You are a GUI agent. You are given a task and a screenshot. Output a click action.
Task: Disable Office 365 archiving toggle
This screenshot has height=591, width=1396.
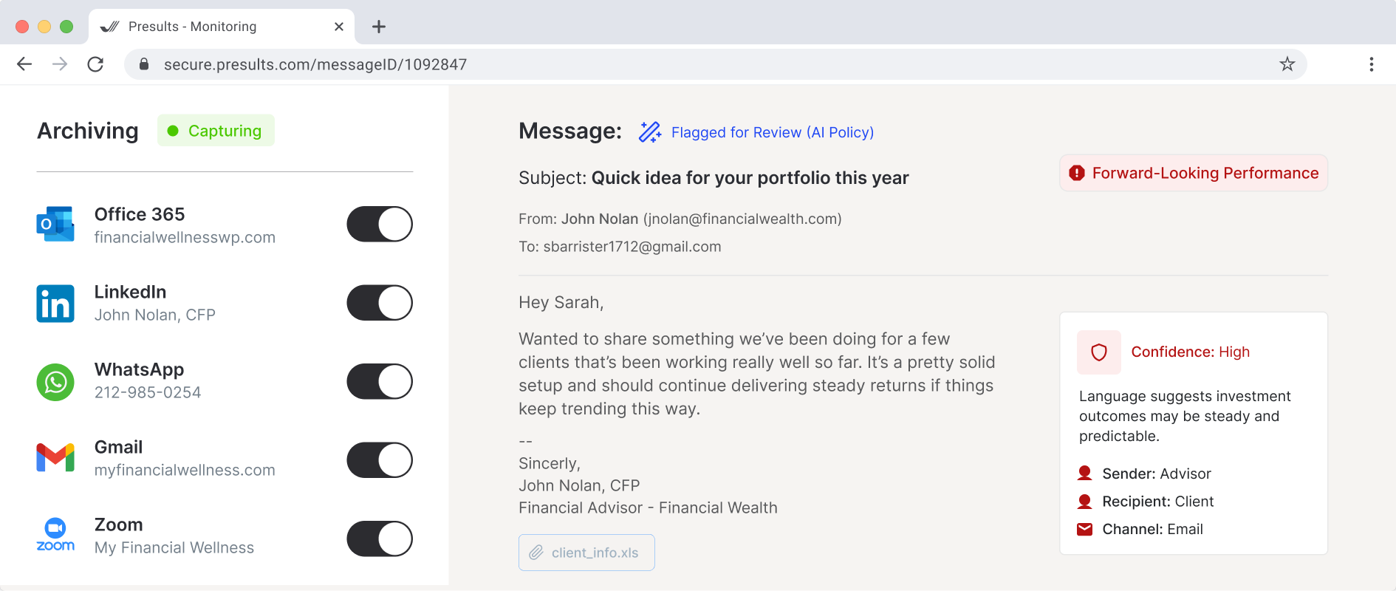click(380, 225)
